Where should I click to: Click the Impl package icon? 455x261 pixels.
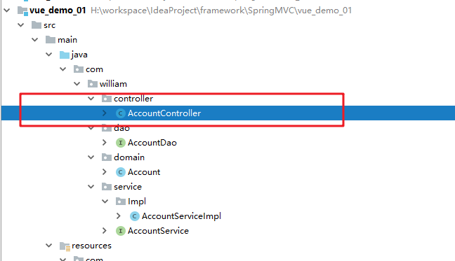121,201
